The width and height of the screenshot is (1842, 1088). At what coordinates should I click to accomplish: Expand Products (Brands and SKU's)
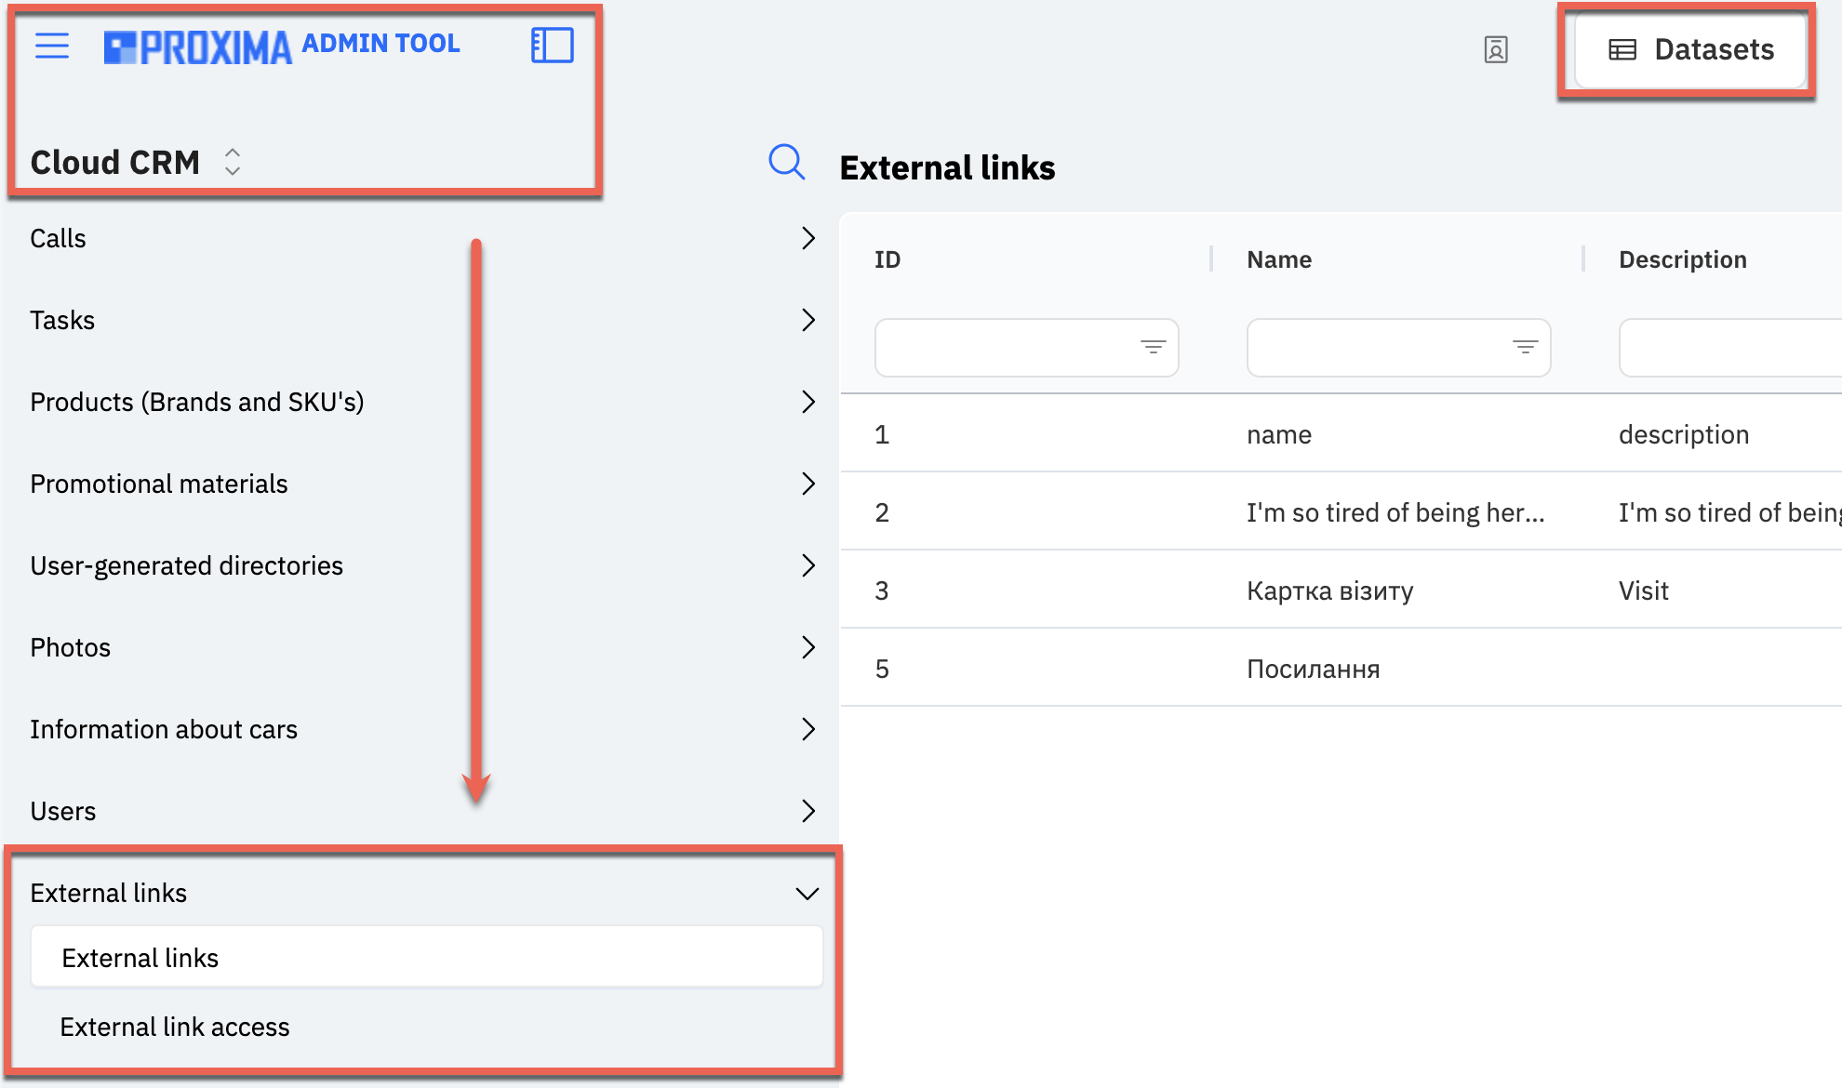pyautogui.click(x=423, y=403)
